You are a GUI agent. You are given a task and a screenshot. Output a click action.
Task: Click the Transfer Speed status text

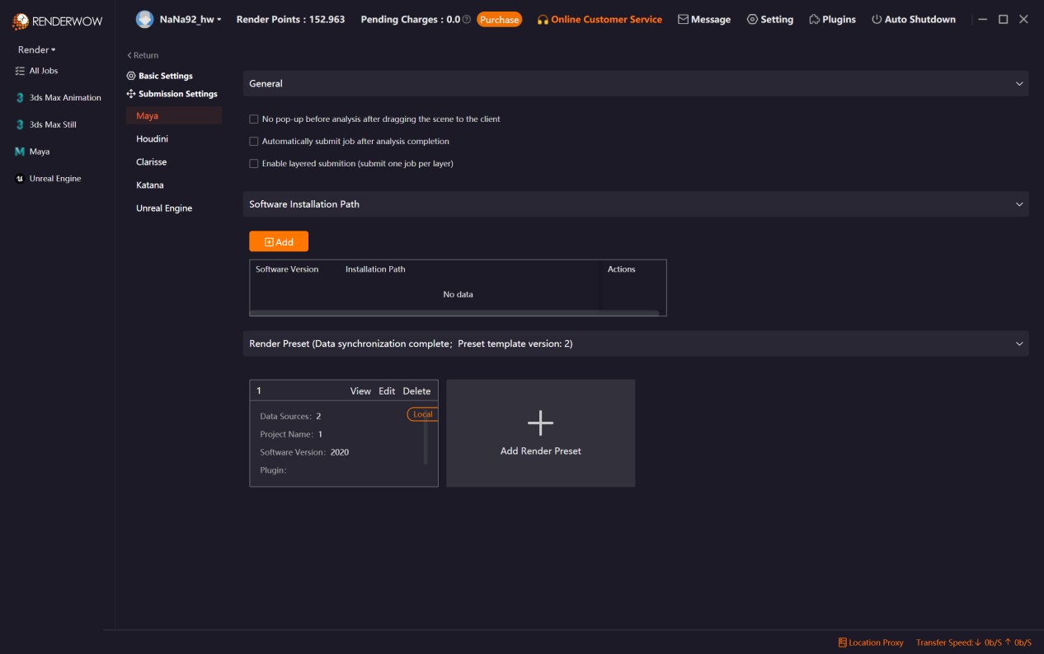coord(974,642)
